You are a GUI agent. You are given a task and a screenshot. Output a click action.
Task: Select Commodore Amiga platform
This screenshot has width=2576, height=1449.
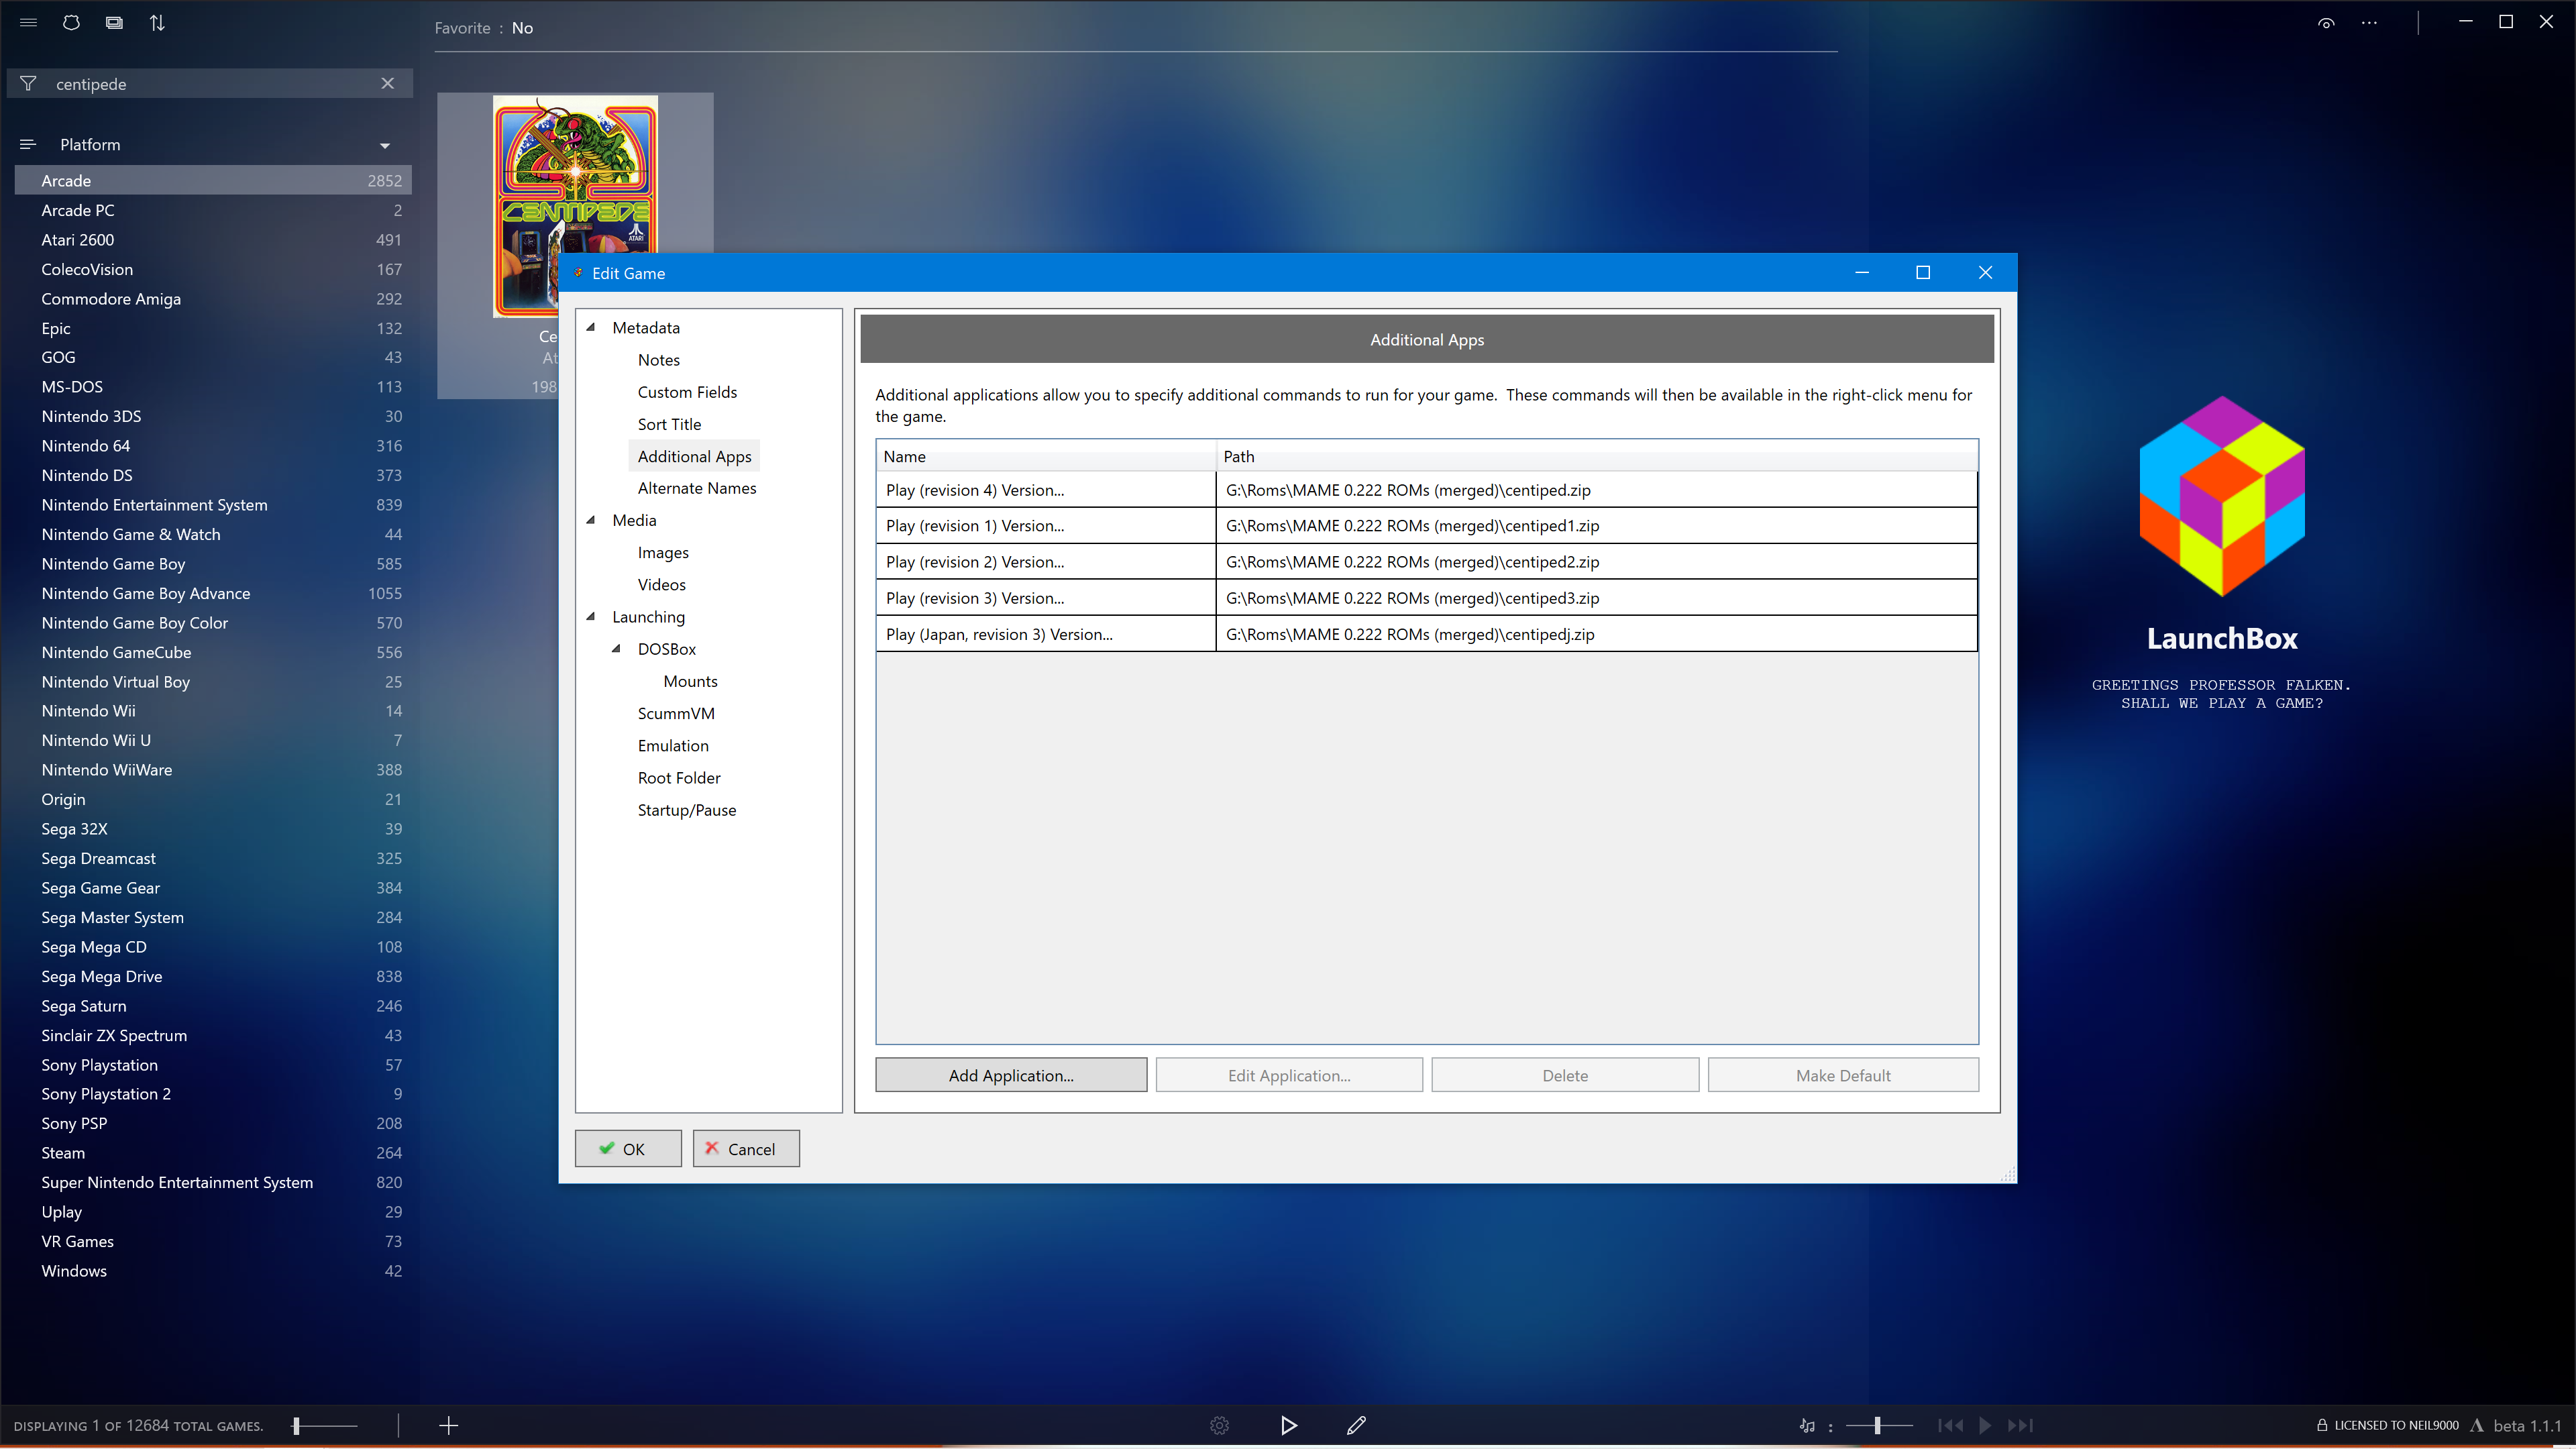(x=214, y=299)
